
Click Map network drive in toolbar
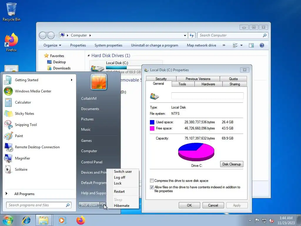(x=202, y=45)
